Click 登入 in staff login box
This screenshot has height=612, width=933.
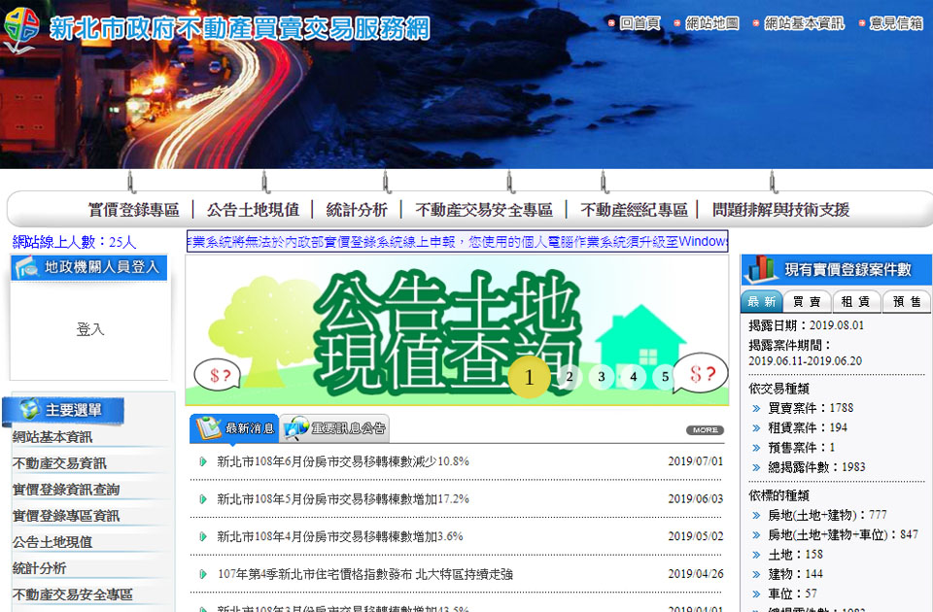coord(90,329)
